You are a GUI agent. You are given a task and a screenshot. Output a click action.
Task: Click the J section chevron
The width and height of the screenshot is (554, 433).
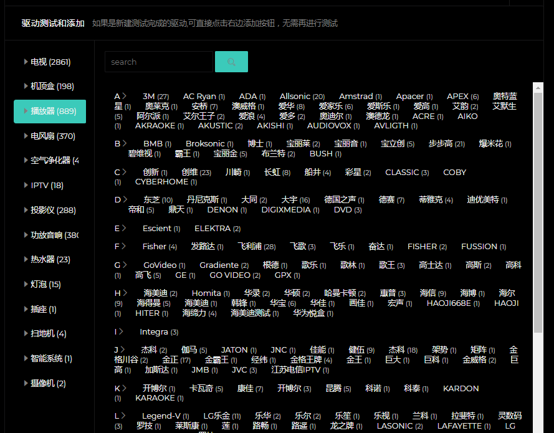pos(123,350)
